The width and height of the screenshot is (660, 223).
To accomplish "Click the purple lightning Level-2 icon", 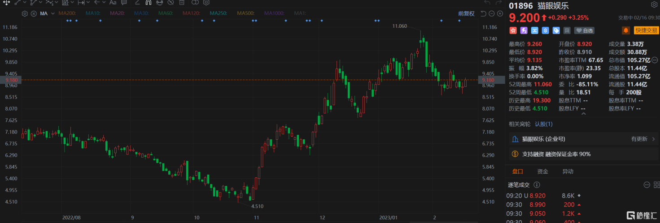I will tap(524, 30).
